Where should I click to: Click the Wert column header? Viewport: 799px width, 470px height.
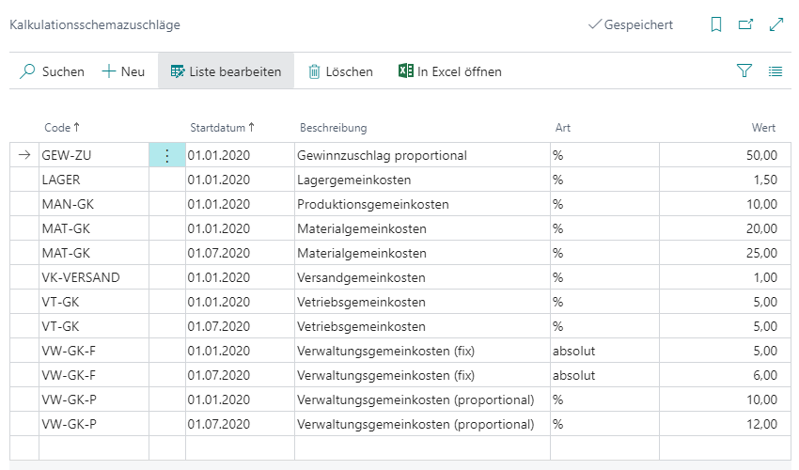click(x=763, y=128)
